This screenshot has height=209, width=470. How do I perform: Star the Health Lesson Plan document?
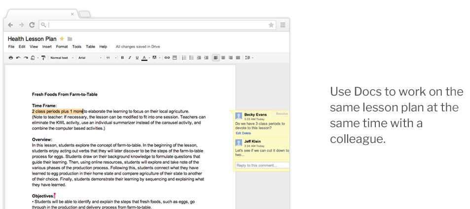coord(62,38)
